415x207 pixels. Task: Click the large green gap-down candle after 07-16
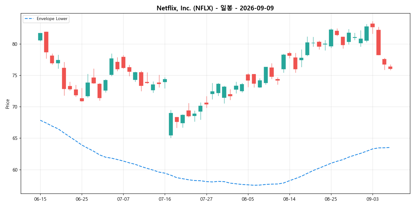[x=171, y=124]
